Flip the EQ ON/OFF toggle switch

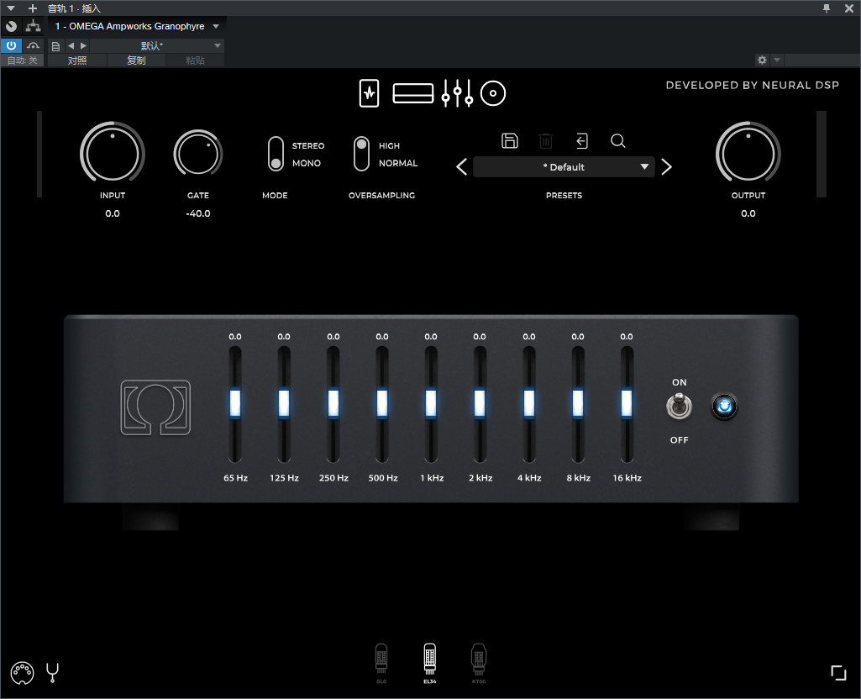tap(680, 407)
